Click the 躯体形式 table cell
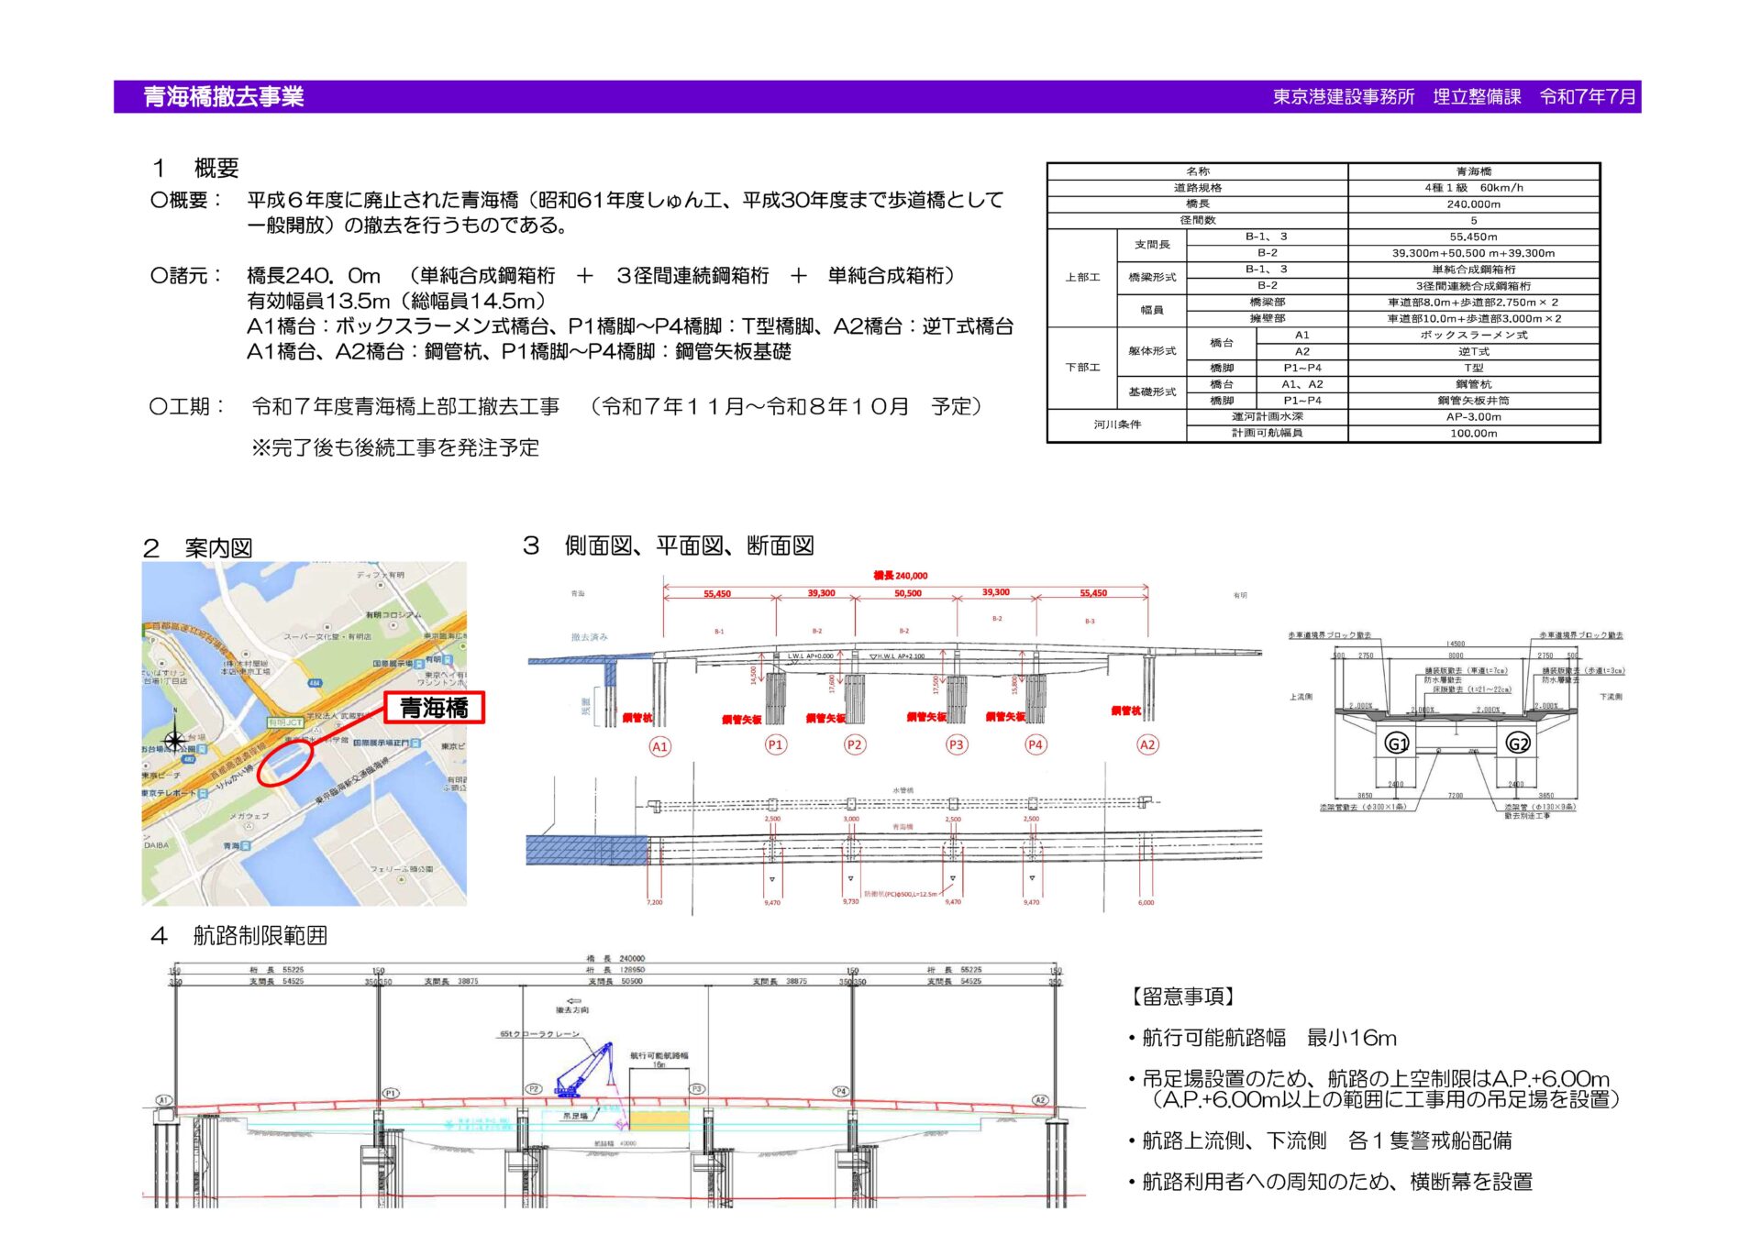The height and width of the screenshot is (1245, 1761). [1152, 351]
